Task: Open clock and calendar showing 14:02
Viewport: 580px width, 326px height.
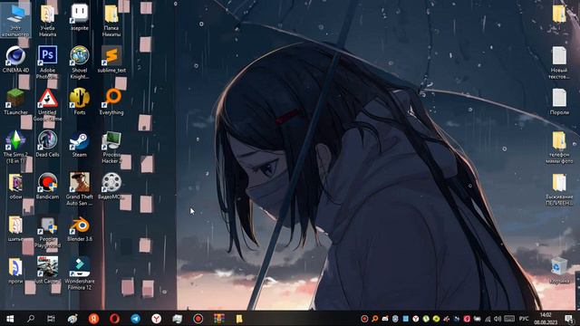Action: (x=546, y=318)
